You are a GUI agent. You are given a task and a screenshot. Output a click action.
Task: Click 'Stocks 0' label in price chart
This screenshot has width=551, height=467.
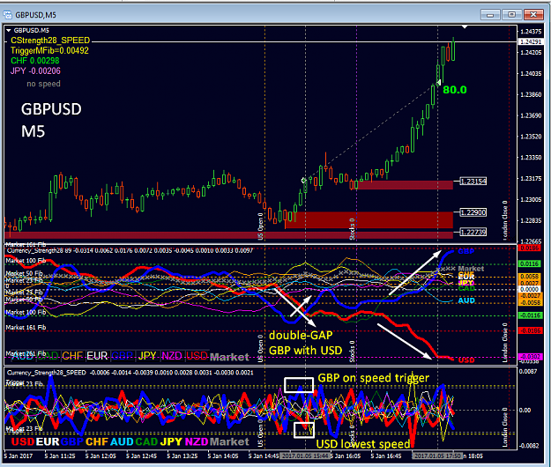(x=352, y=229)
